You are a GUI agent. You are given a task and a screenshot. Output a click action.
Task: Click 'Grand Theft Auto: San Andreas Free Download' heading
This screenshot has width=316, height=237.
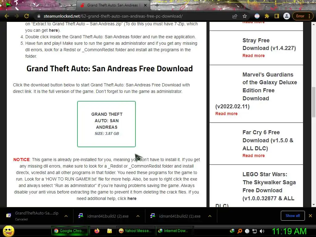[110, 69]
